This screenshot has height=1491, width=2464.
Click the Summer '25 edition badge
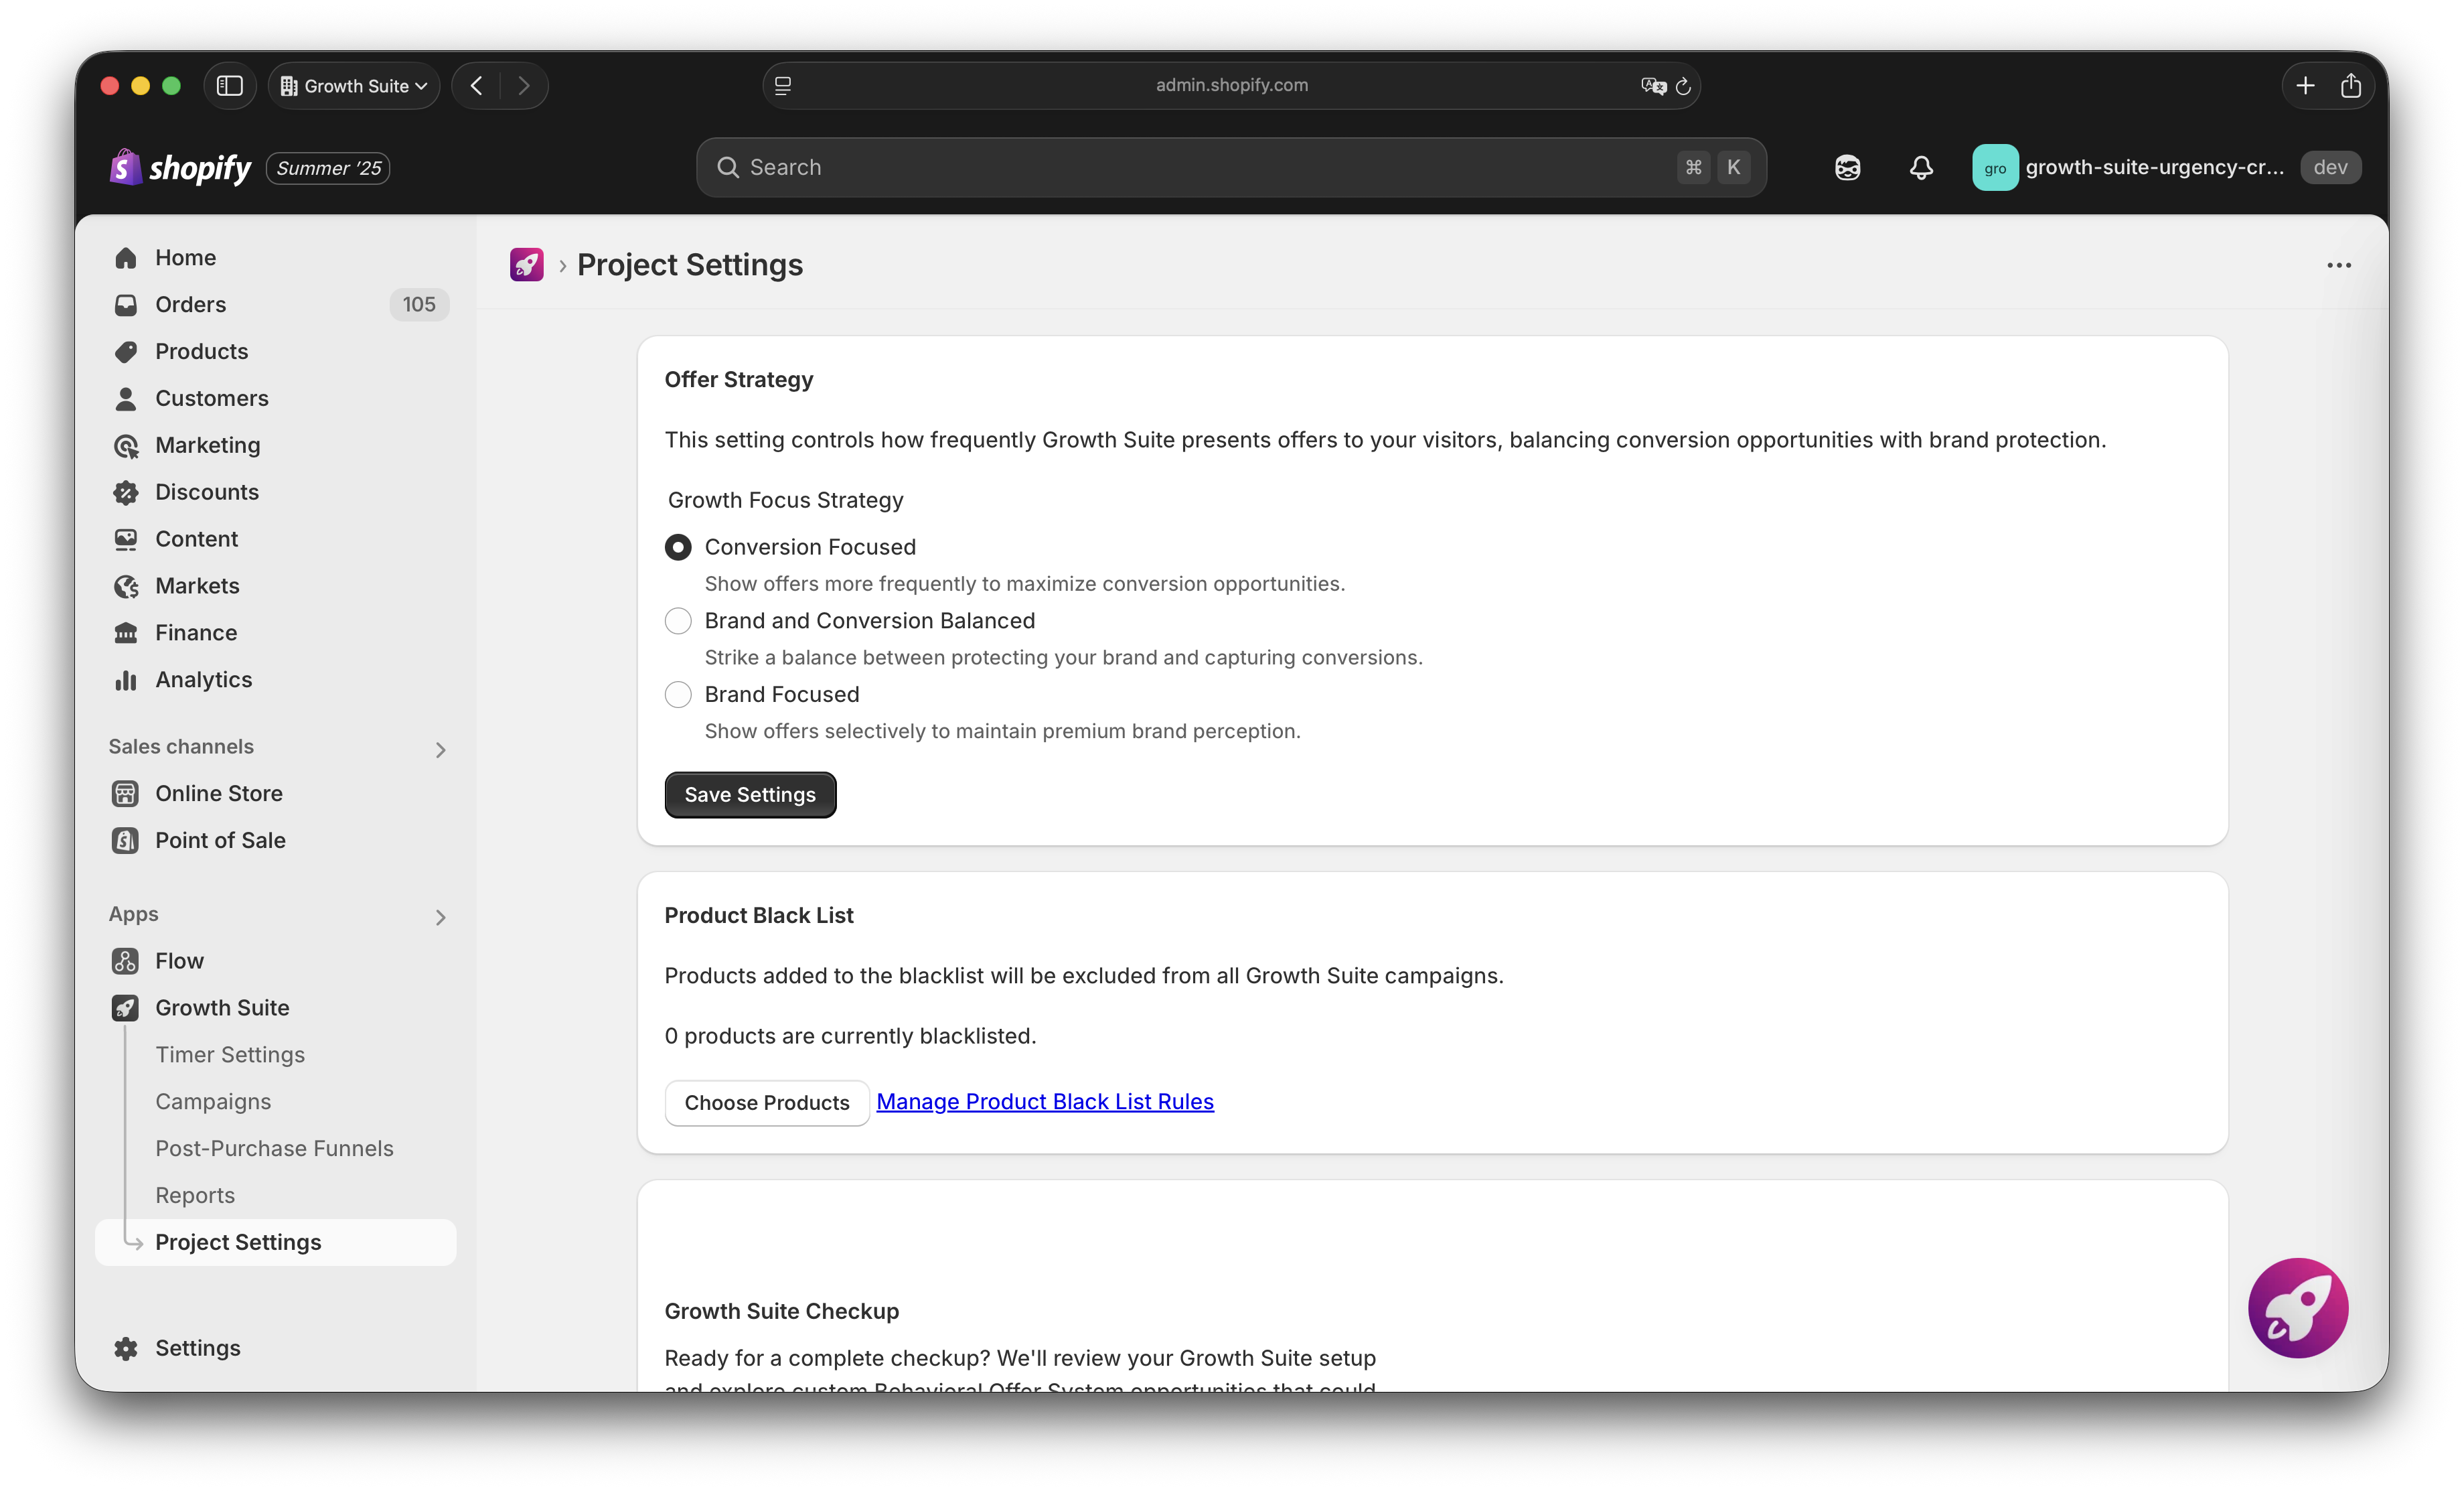(328, 168)
